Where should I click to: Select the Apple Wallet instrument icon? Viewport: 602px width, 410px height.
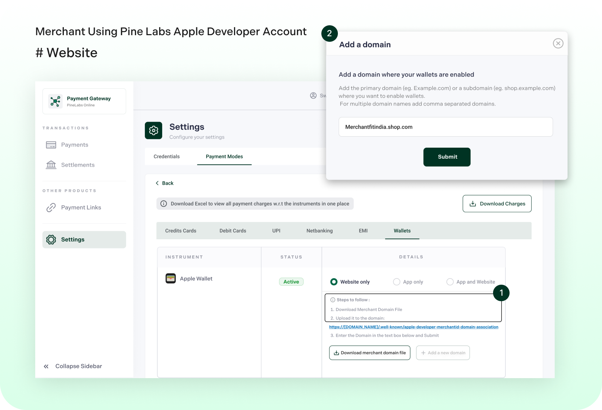(171, 278)
